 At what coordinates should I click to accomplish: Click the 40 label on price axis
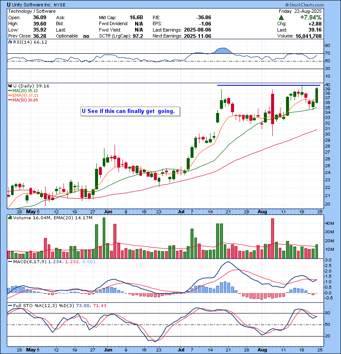pos(327,85)
